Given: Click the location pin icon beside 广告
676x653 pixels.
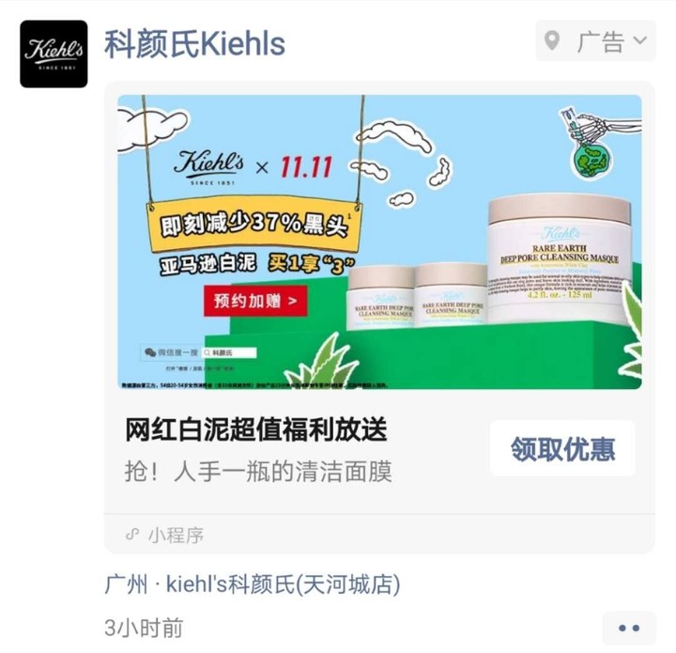Looking at the screenshot, I should click(x=552, y=41).
